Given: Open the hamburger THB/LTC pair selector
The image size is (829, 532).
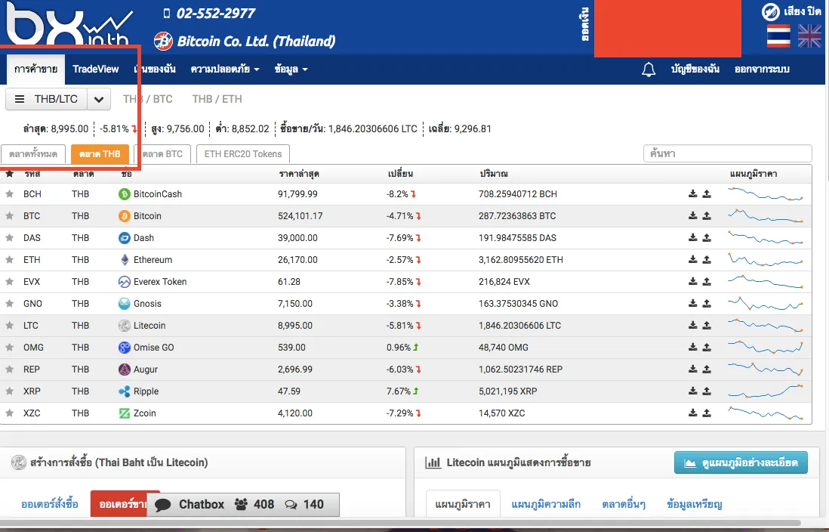Looking at the screenshot, I should (47, 99).
